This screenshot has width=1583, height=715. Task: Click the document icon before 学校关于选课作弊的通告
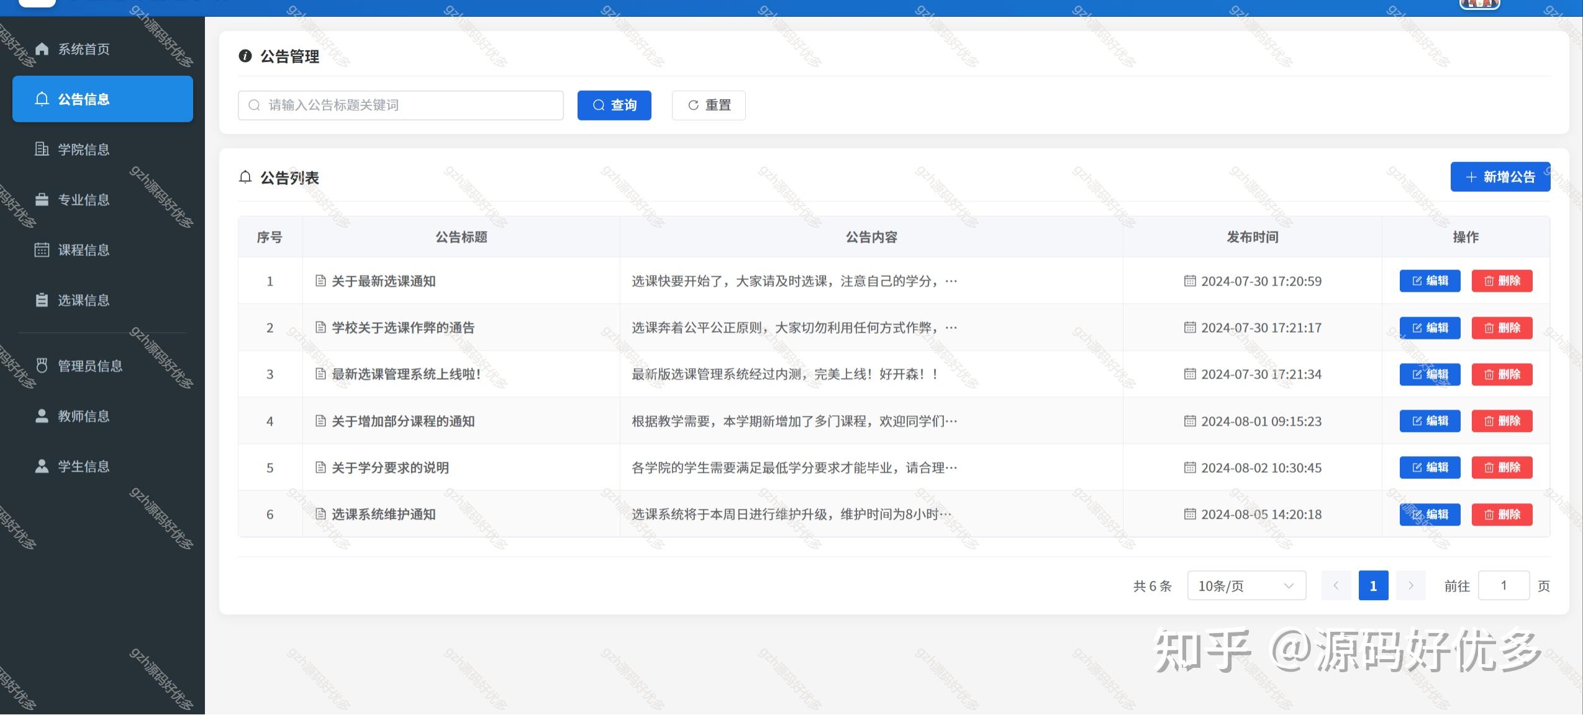(320, 327)
